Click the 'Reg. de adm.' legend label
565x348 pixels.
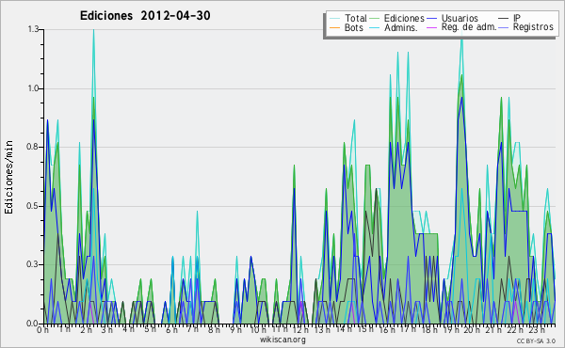point(469,27)
